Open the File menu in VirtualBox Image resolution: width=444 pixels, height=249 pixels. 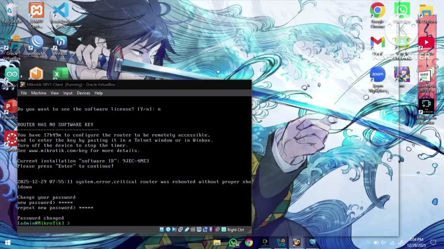pyautogui.click(x=24, y=93)
